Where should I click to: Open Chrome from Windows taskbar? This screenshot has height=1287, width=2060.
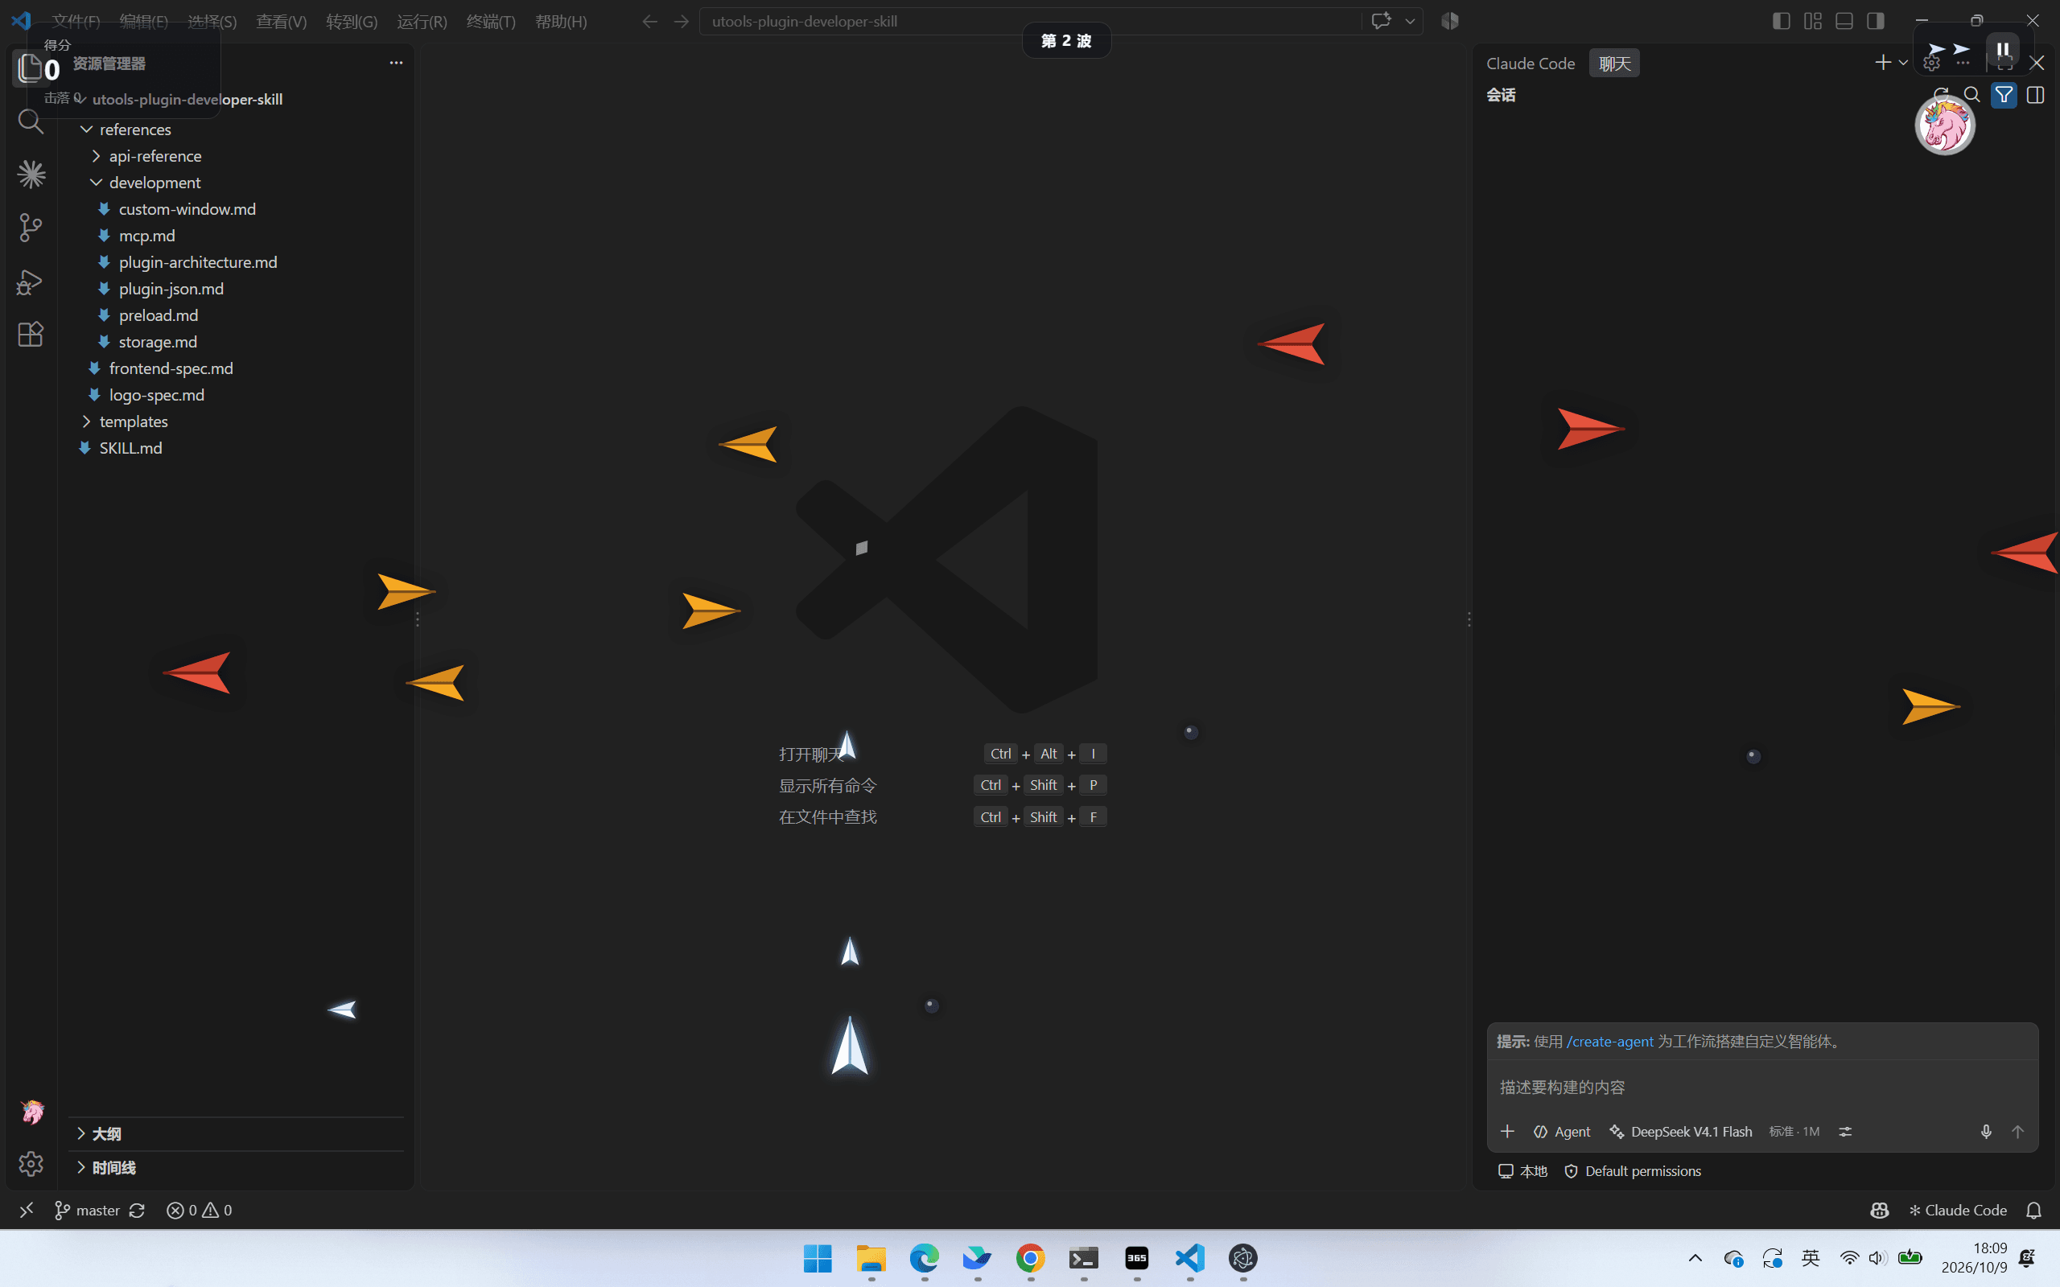(1030, 1258)
